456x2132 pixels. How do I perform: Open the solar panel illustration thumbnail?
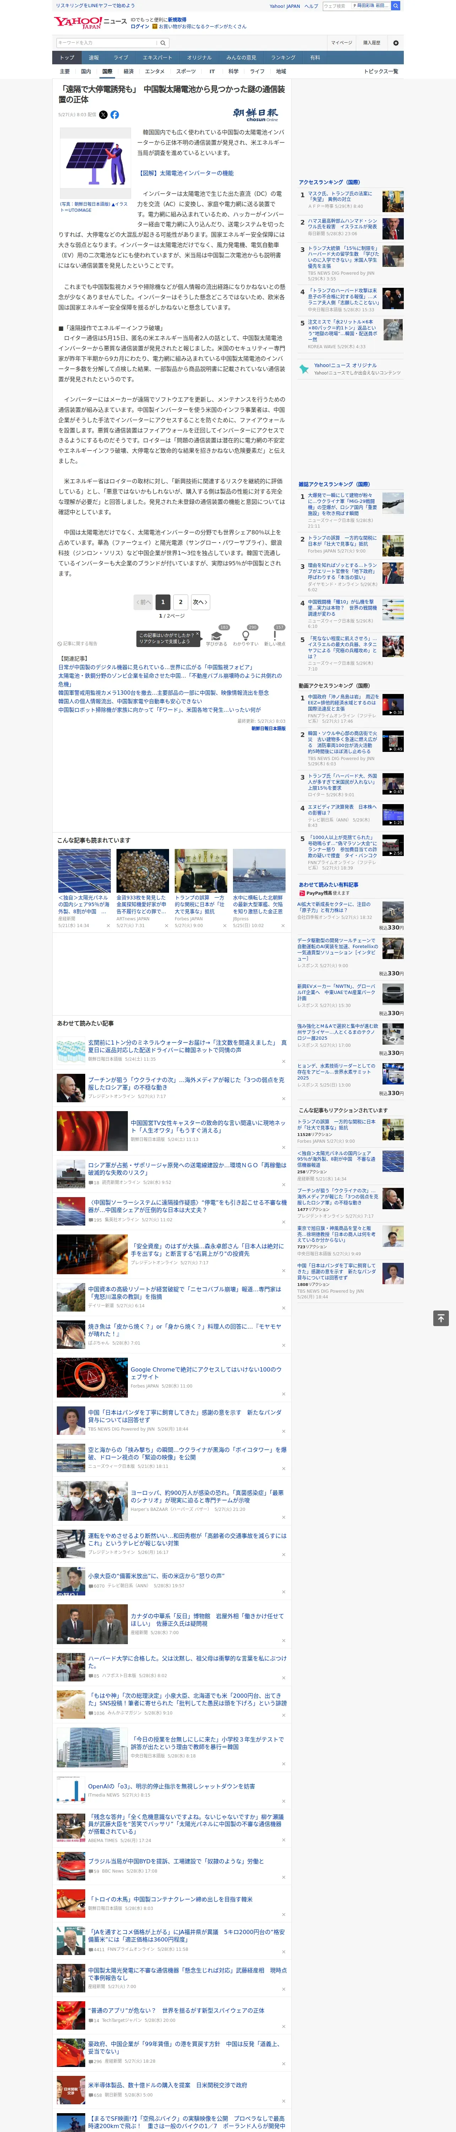click(x=95, y=163)
